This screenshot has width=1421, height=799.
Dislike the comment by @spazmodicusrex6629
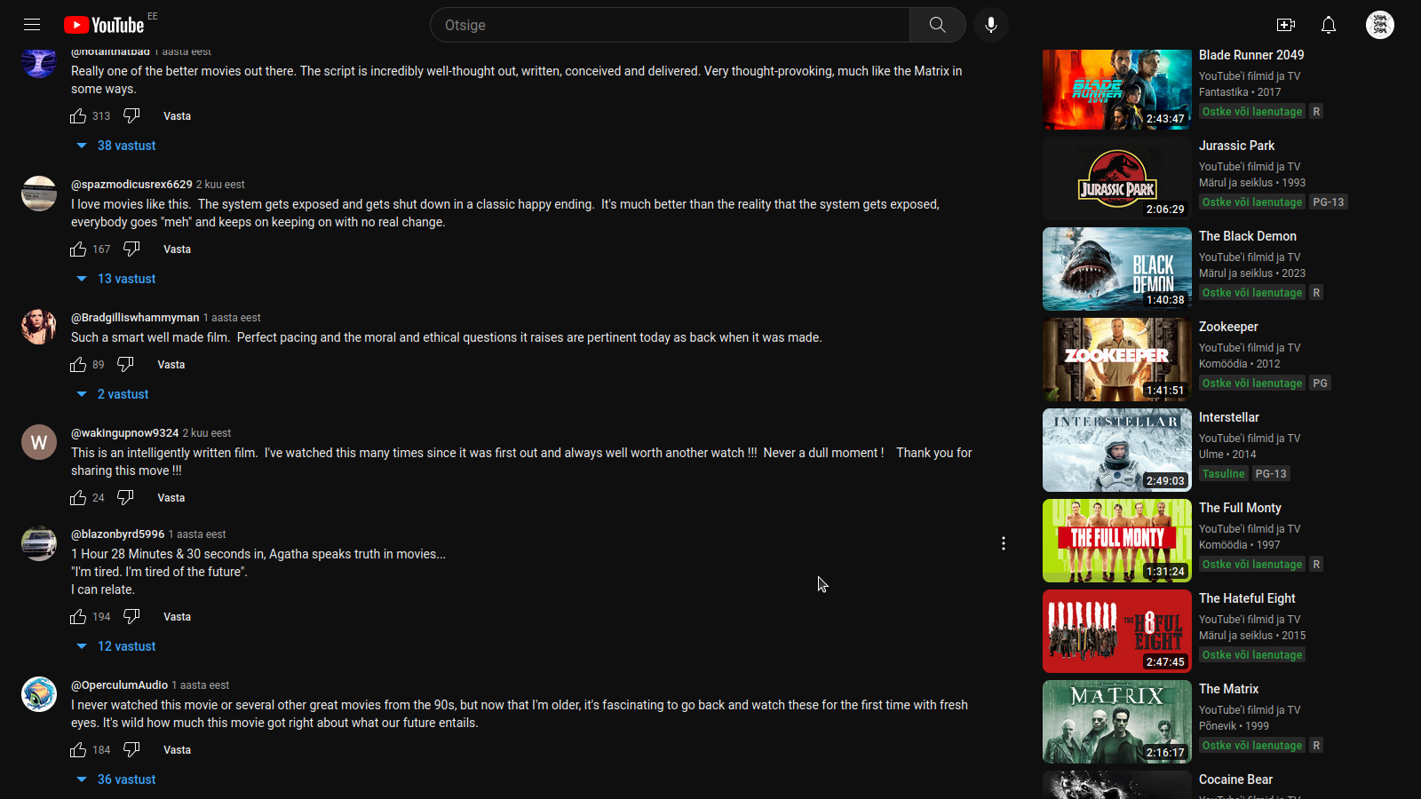(x=131, y=249)
